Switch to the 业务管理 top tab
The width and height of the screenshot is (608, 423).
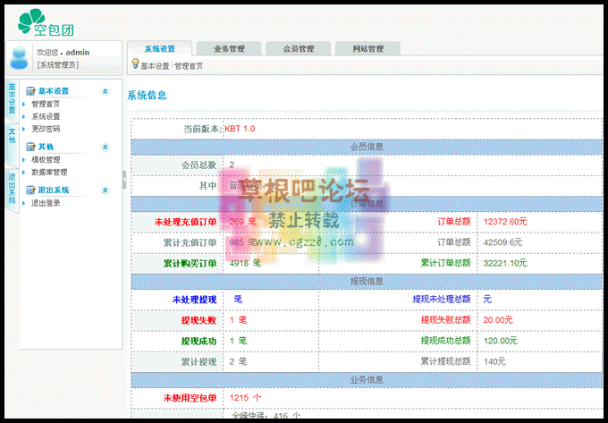[229, 49]
